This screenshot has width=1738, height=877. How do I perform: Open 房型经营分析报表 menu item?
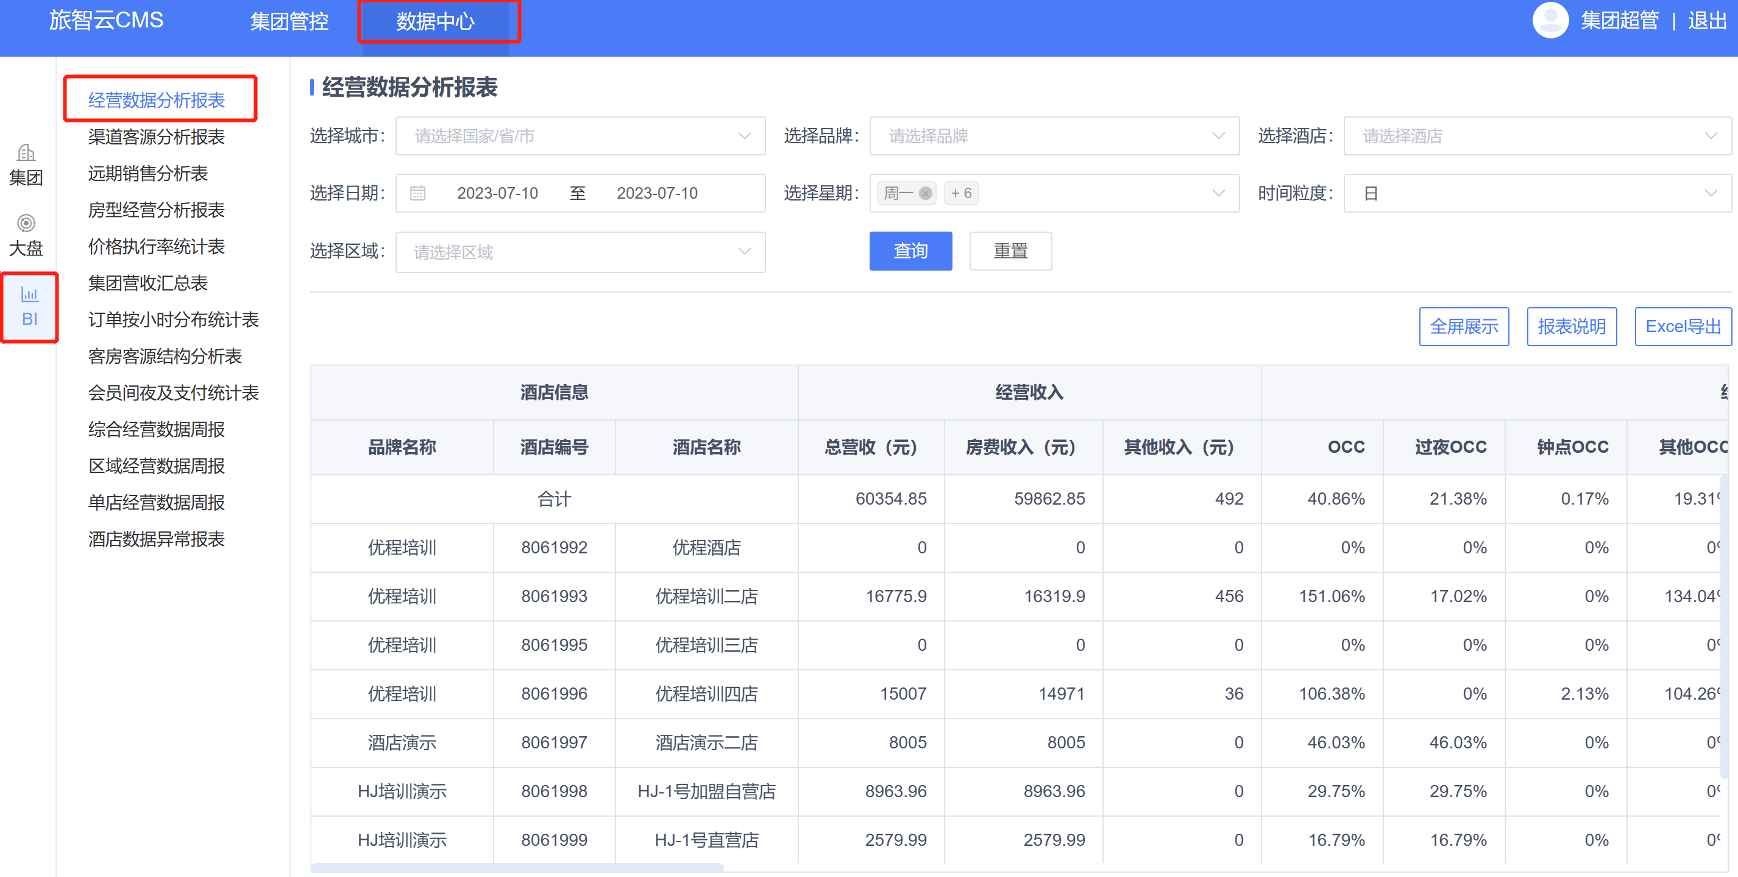point(157,210)
